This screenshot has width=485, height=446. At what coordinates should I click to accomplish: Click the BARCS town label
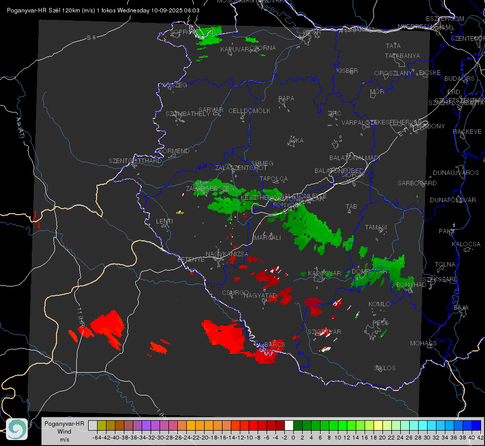pos(274,344)
